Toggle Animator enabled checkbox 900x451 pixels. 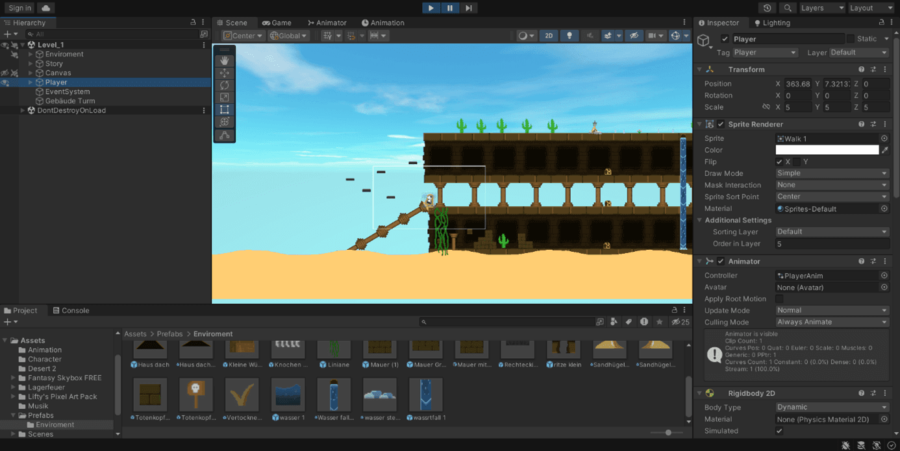click(x=721, y=261)
